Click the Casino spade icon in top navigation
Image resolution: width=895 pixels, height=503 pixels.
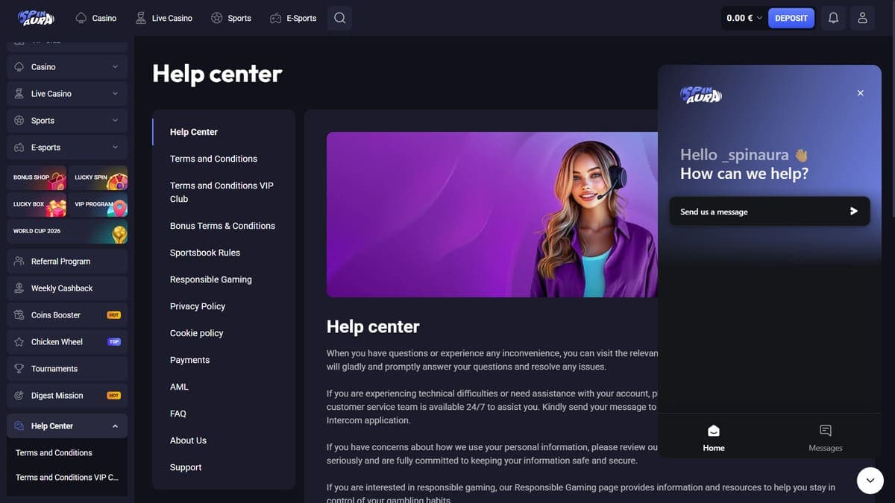(x=81, y=18)
